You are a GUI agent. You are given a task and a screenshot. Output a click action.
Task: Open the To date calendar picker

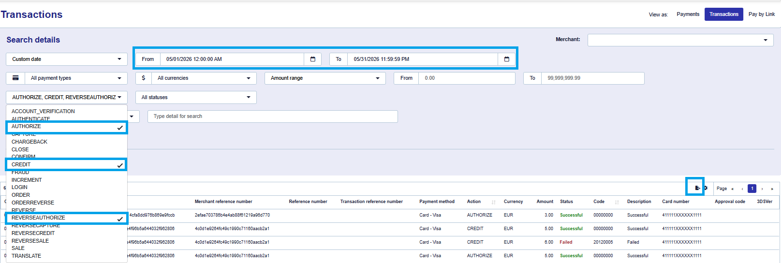[507, 59]
